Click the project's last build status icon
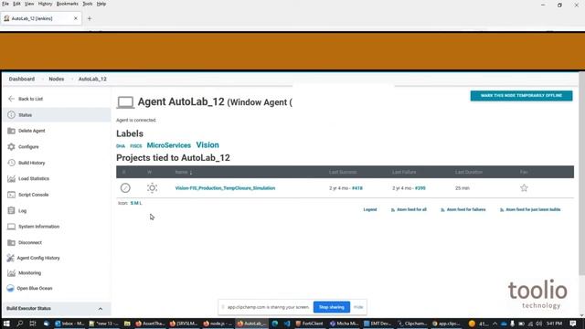The height and width of the screenshot is (329, 585). tap(125, 188)
